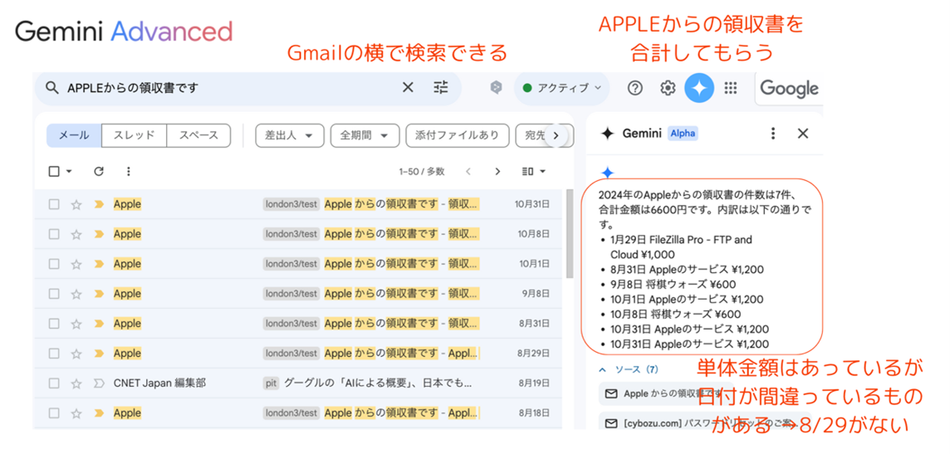Select the CNET Japan 編集部 email checkbox
Screen dimensions: 950x454
tap(54, 383)
